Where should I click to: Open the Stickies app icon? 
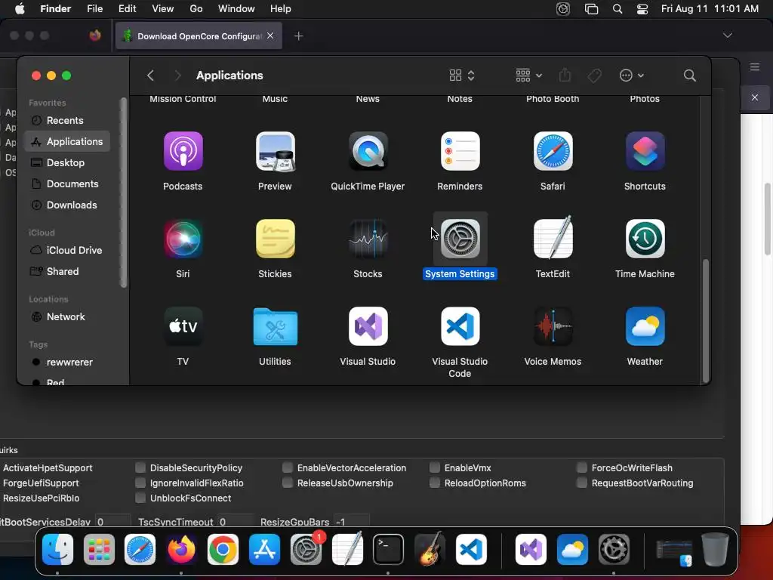click(275, 239)
